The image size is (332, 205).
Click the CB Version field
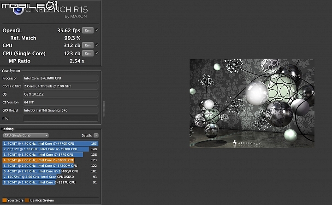(60, 102)
